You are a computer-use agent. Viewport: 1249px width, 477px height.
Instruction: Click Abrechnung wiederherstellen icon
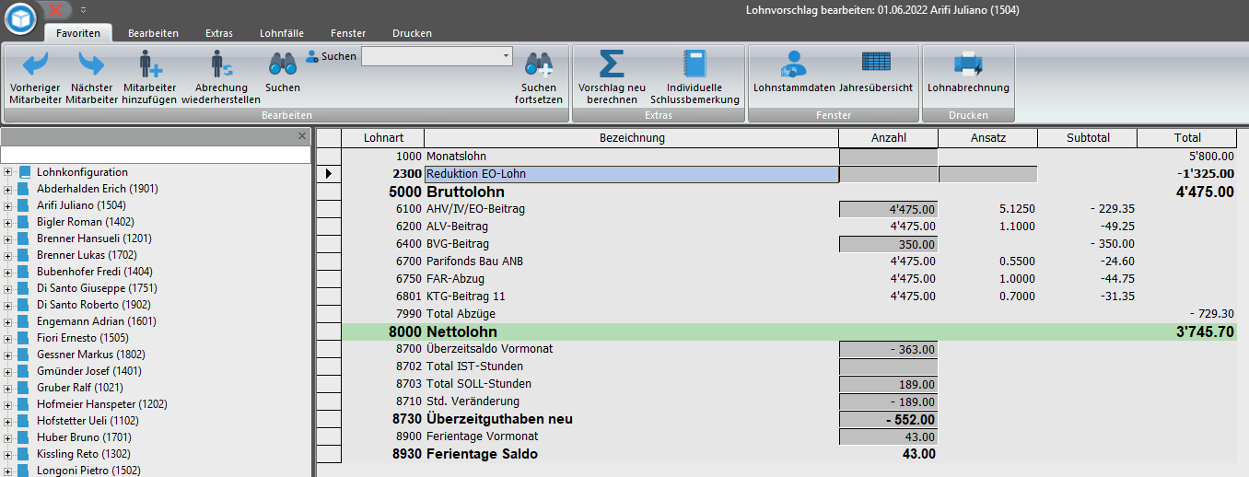coord(221,64)
